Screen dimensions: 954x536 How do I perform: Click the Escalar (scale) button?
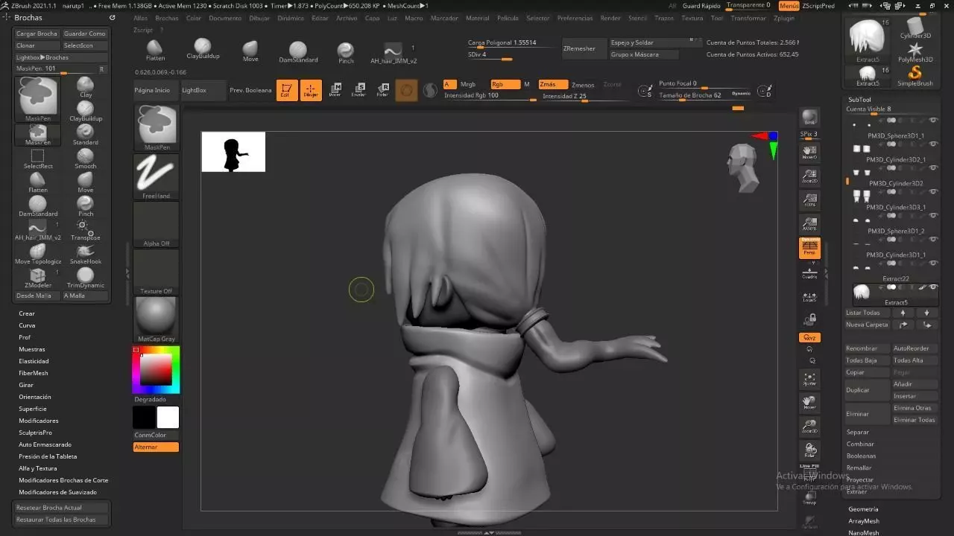(358, 90)
